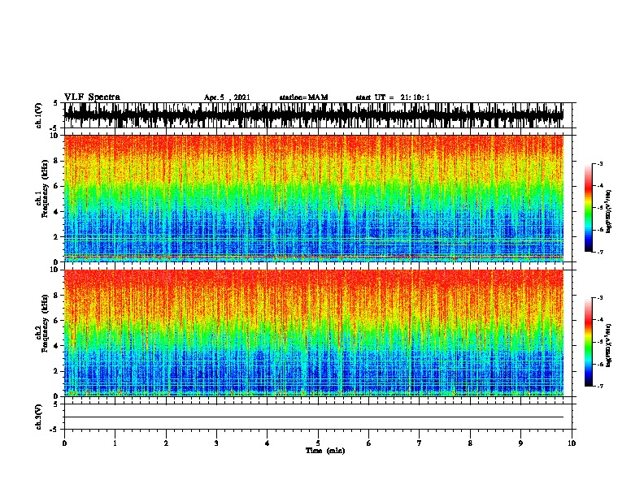
Task: Click the "2" tick on the time axis
Action: click(166, 443)
